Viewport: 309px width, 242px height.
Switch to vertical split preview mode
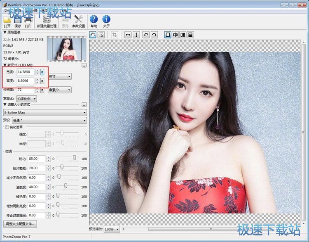(183, 35)
